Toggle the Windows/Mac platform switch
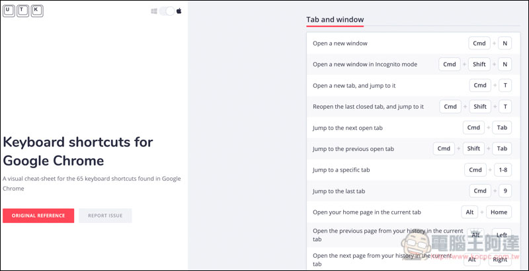 (x=167, y=11)
